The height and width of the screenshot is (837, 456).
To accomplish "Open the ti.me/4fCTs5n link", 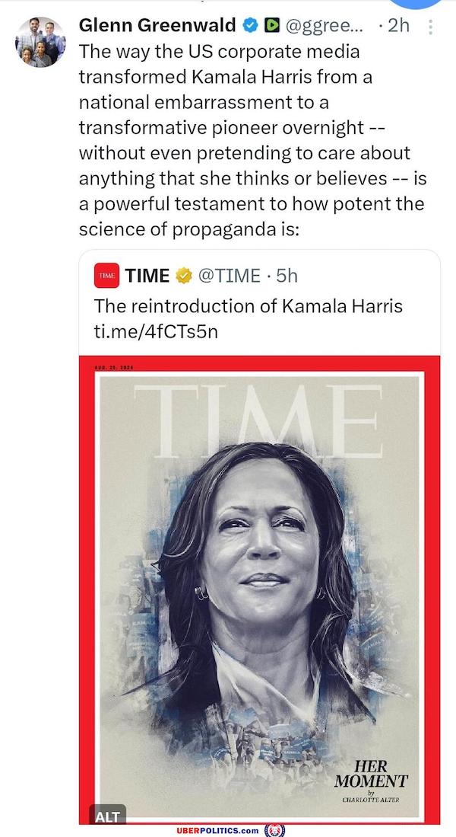I will 150,333.
